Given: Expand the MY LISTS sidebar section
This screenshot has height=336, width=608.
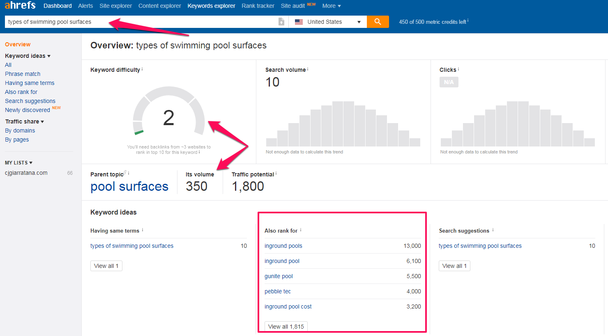Looking at the screenshot, I should click(x=18, y=163).
